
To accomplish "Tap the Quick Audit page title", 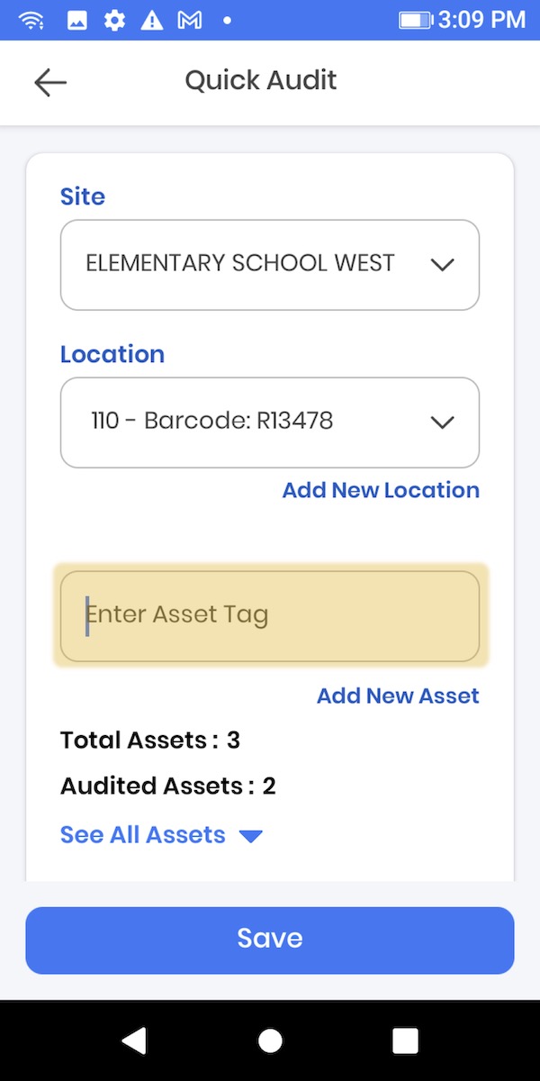I will (261, 80).
